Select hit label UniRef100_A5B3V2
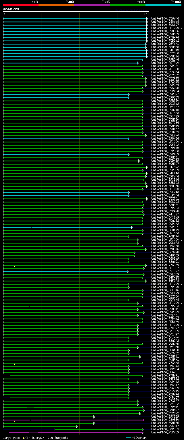 coord(165,41)
